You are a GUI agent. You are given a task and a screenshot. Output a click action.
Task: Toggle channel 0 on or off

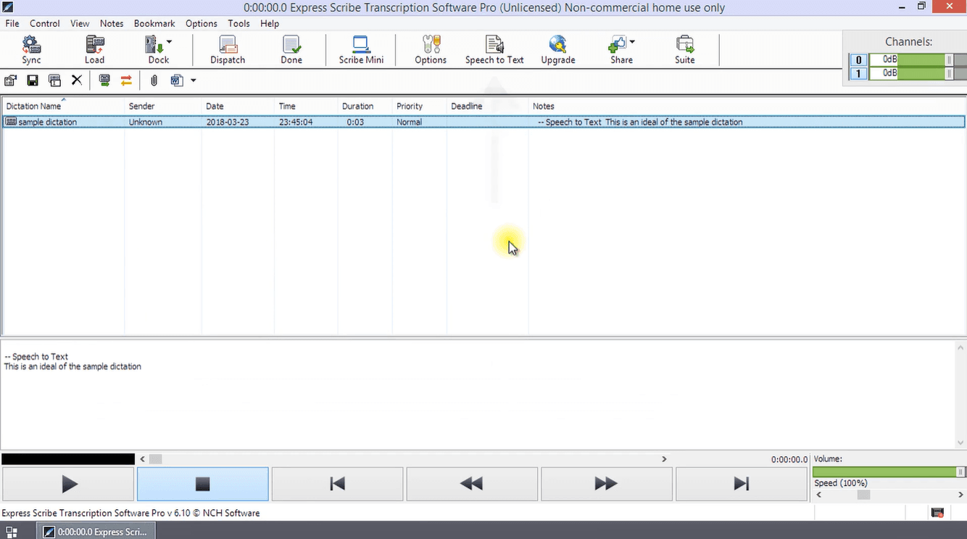tap(858, 60)
